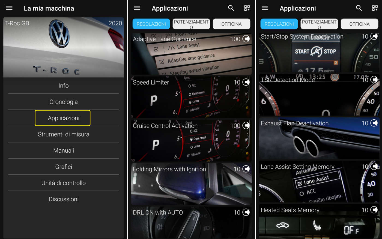Open the Lane Assist Setting Memory card
The image size is (382, 239).
(x=319, y=181)
